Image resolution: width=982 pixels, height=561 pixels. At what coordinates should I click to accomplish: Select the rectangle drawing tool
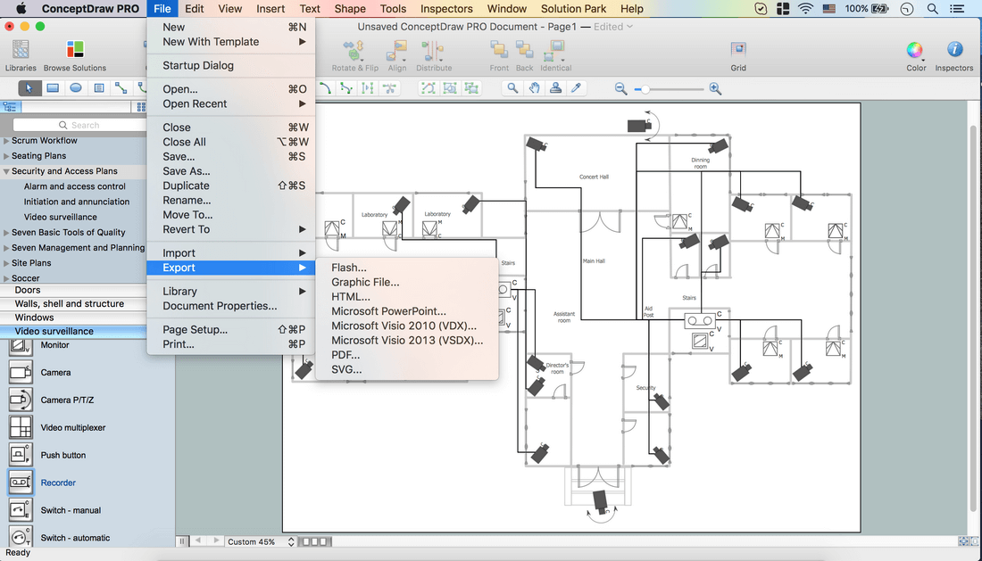coord(53,88)
